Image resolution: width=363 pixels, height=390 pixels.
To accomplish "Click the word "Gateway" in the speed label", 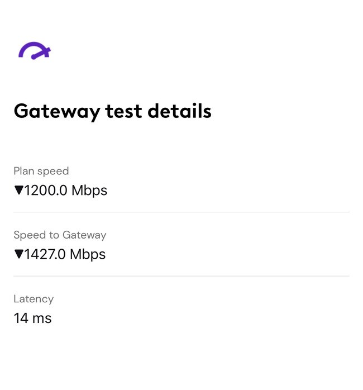I will tap(84, 235).
